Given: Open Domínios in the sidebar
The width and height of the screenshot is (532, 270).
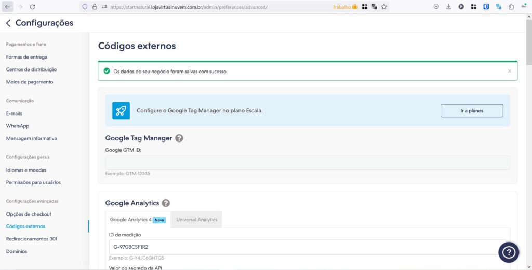Looking at the screenshot, I should pos(17,251).
